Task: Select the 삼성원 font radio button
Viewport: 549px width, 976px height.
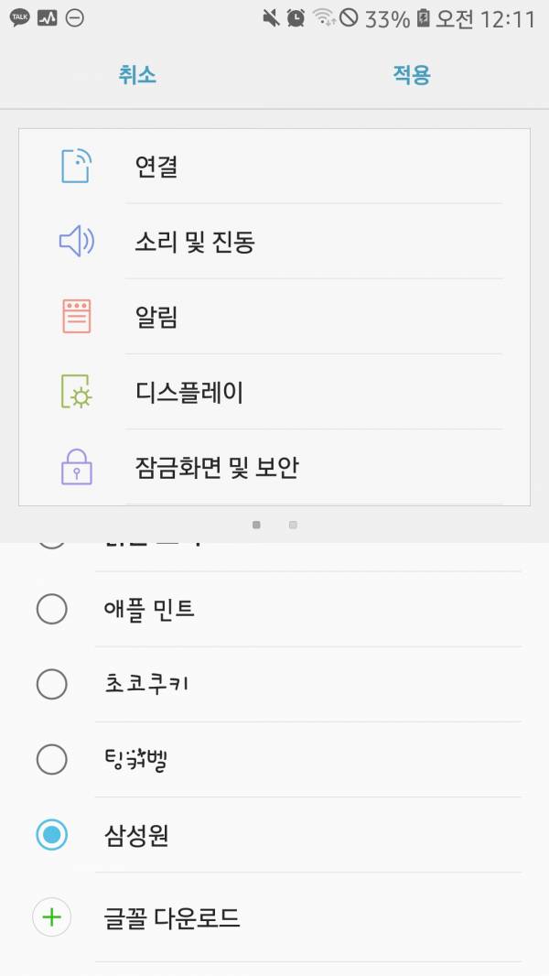Action: [52, 834]
